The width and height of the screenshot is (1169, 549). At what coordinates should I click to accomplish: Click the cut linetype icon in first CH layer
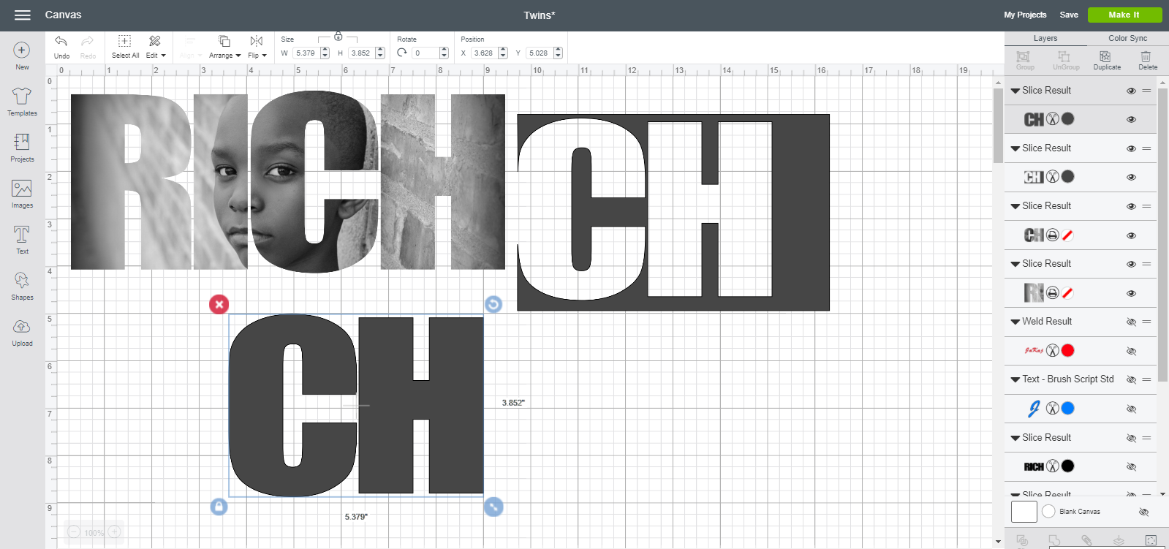click(x=1053, y=119)
